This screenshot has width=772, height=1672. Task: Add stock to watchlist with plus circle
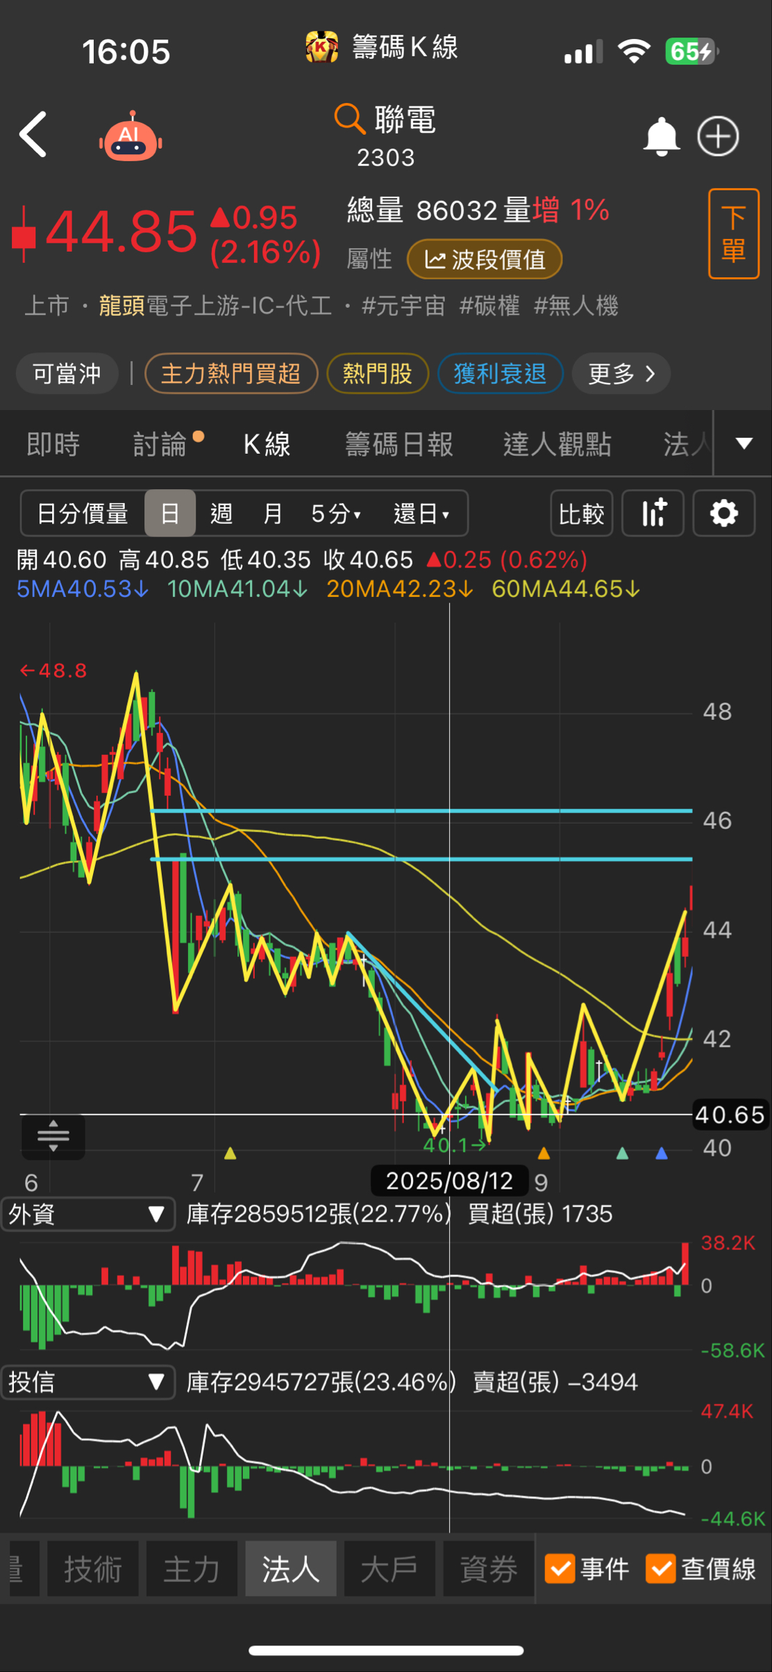click(x=718, y=136)
